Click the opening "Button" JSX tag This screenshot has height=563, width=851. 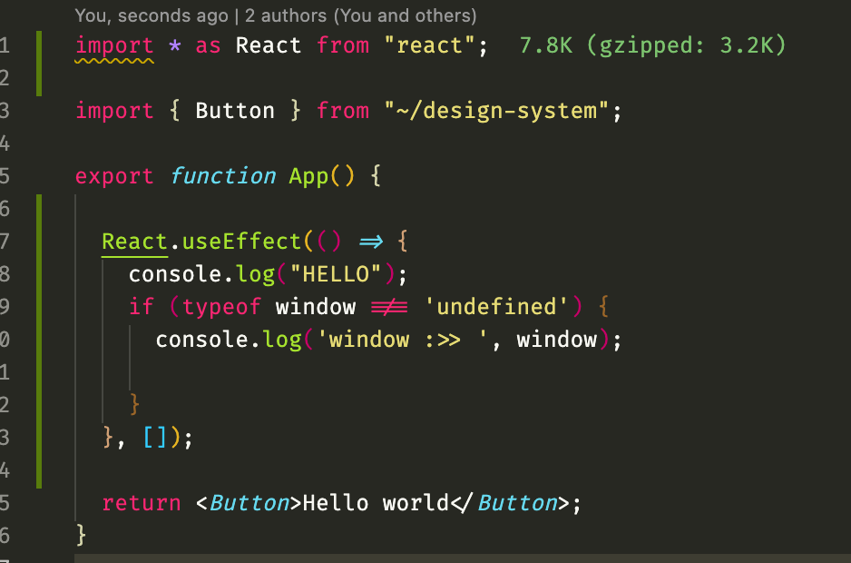click(x=249, y=503)
